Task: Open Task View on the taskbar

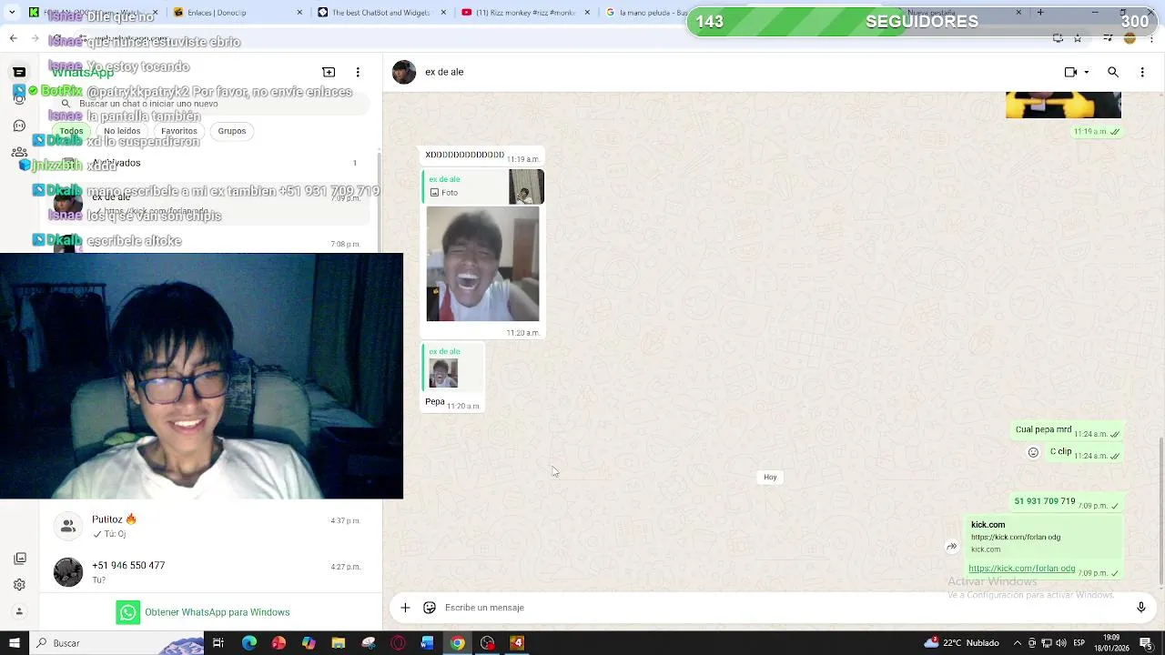Action: coord(218,643)
